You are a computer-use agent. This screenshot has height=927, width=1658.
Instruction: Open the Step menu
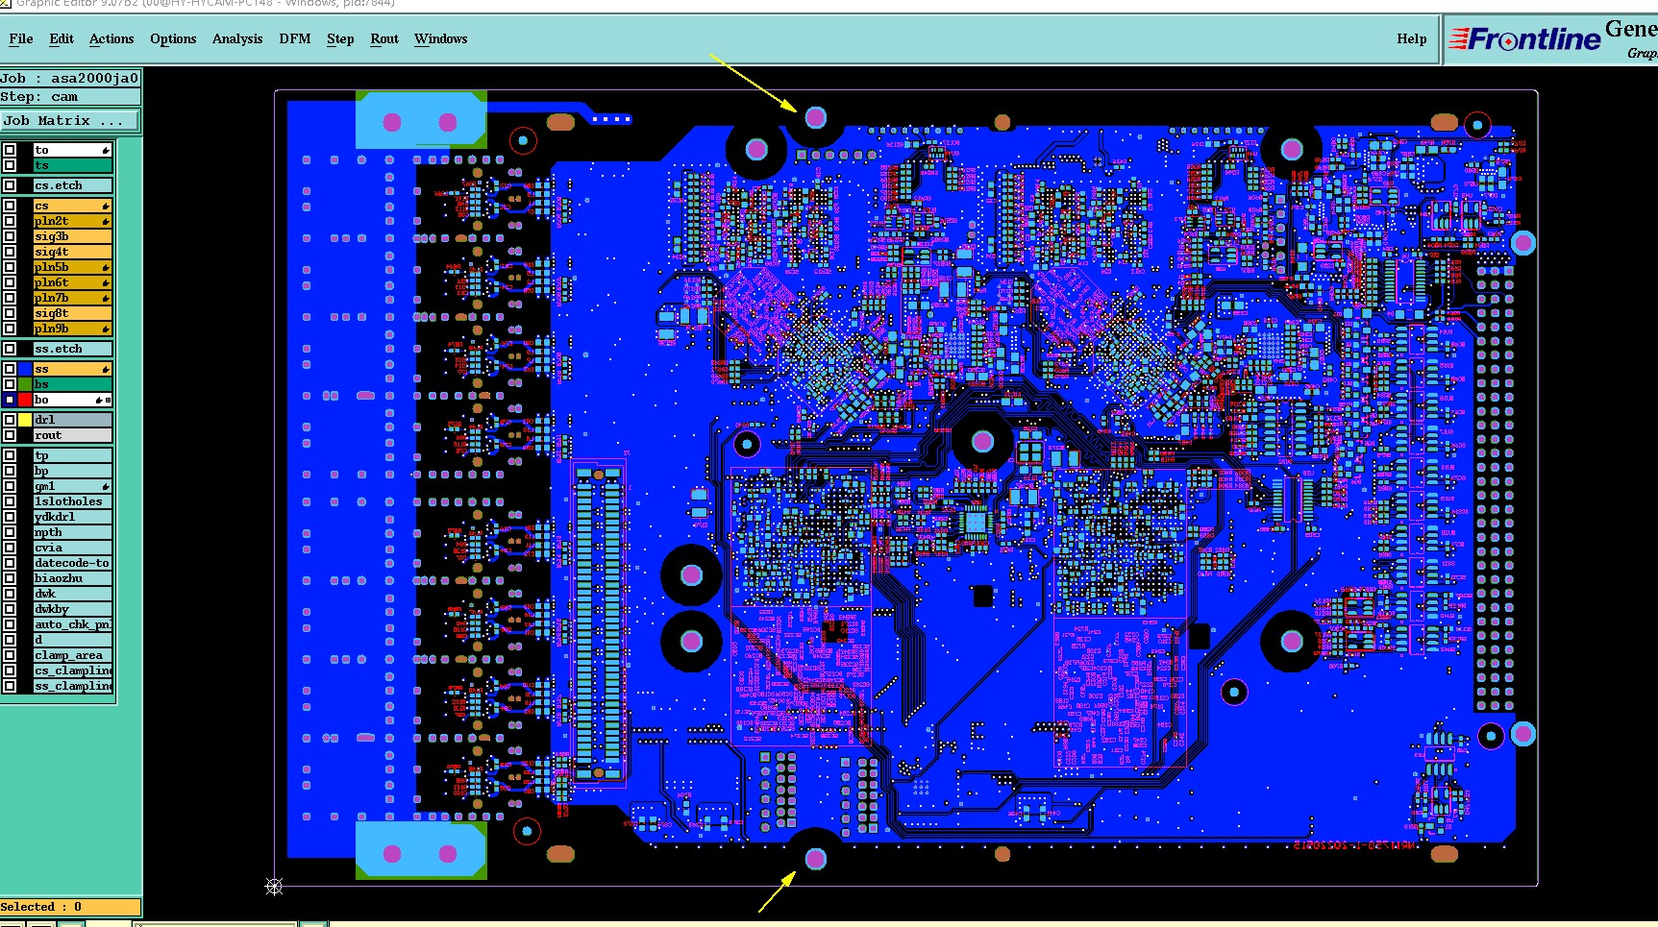pyautogui.click(x=340, y=39)
